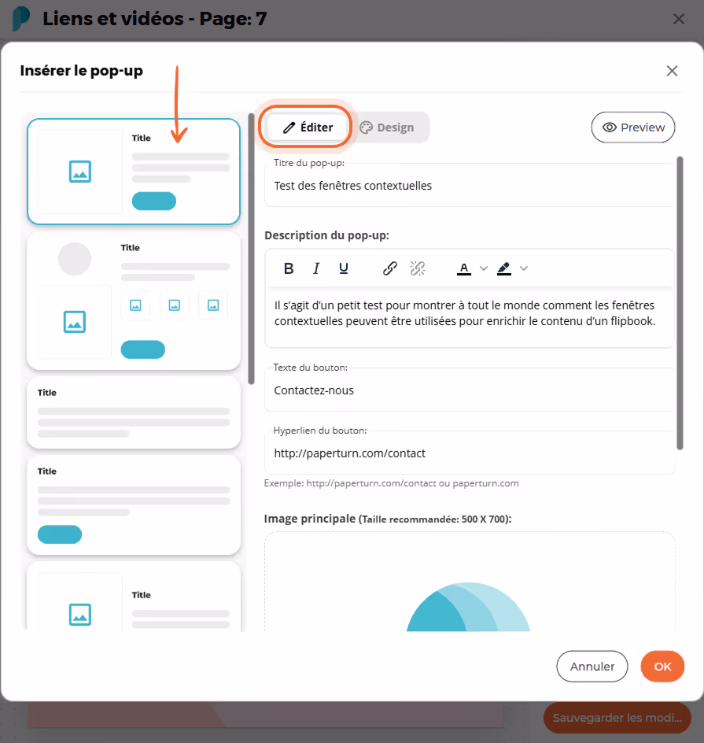Click the Hyperlien du bouton field

coord(469,453)
